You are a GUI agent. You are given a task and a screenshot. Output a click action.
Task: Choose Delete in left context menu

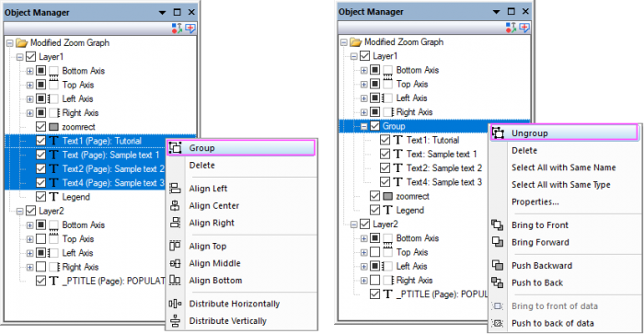pyautogui.click(x=241, y=165)
